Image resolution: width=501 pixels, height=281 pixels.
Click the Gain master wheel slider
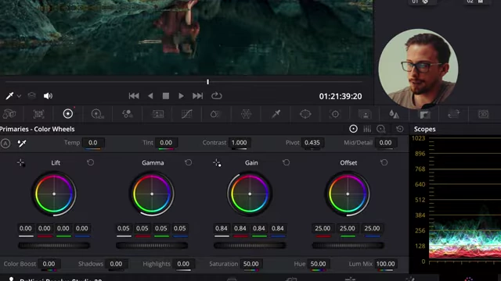coord(250,245)
